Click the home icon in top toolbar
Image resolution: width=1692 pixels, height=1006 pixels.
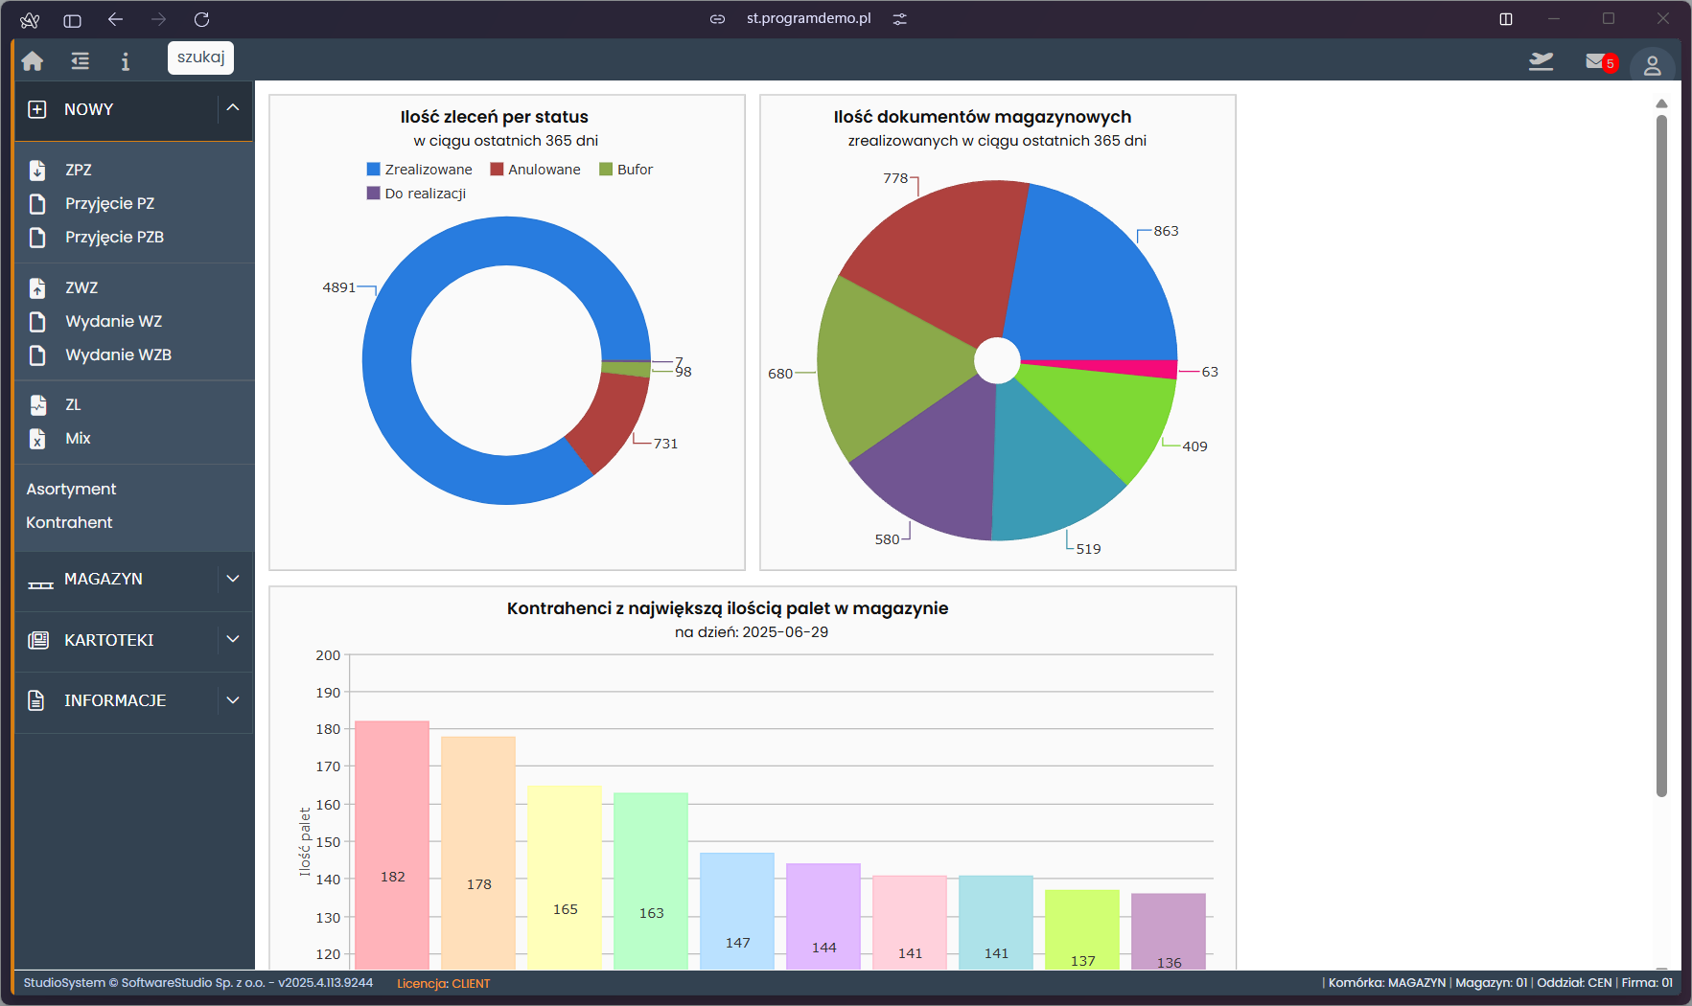pyautogui.click(x=33, y=61)
